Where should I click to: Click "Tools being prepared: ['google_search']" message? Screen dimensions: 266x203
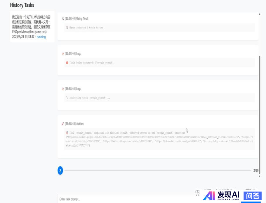[x=92, y=63]
